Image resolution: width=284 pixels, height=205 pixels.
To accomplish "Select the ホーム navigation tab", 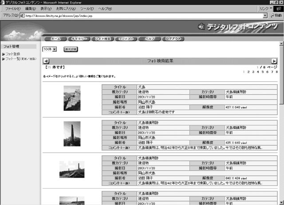I will click(55, 39).
